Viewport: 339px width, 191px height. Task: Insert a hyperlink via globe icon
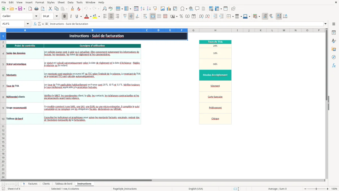[x=191, y=9]
